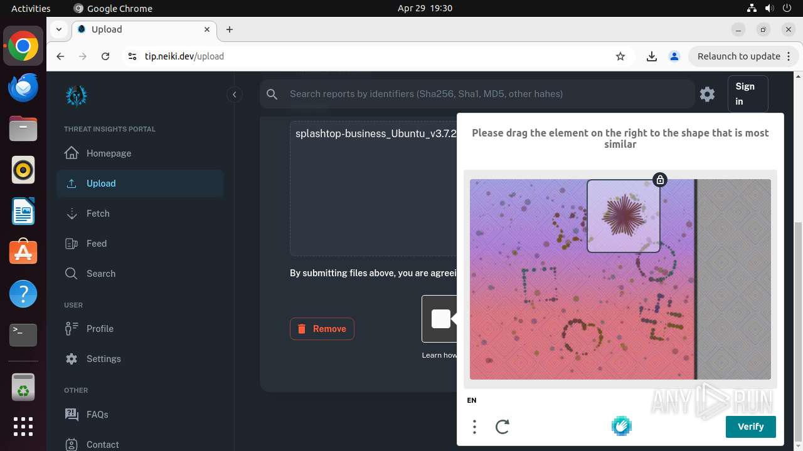
Task: Select the Upload browser tab
Action: pyautogui.click(x=144, y=29)
